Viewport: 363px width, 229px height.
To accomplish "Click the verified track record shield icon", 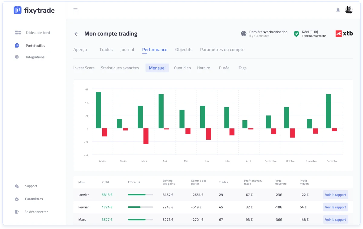I will click(x=296, y=34).
